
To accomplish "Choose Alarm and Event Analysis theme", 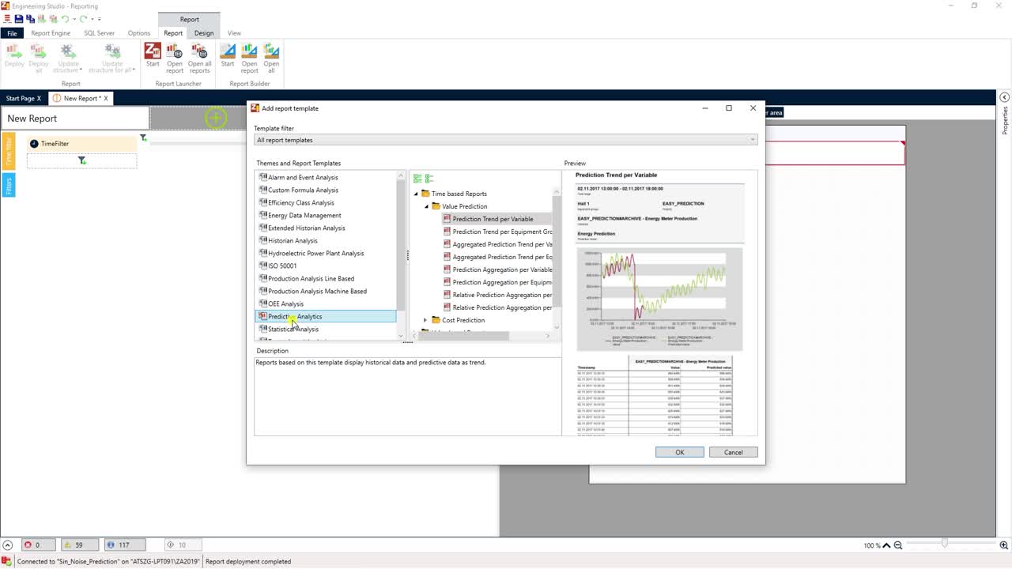I will (303, 177).
